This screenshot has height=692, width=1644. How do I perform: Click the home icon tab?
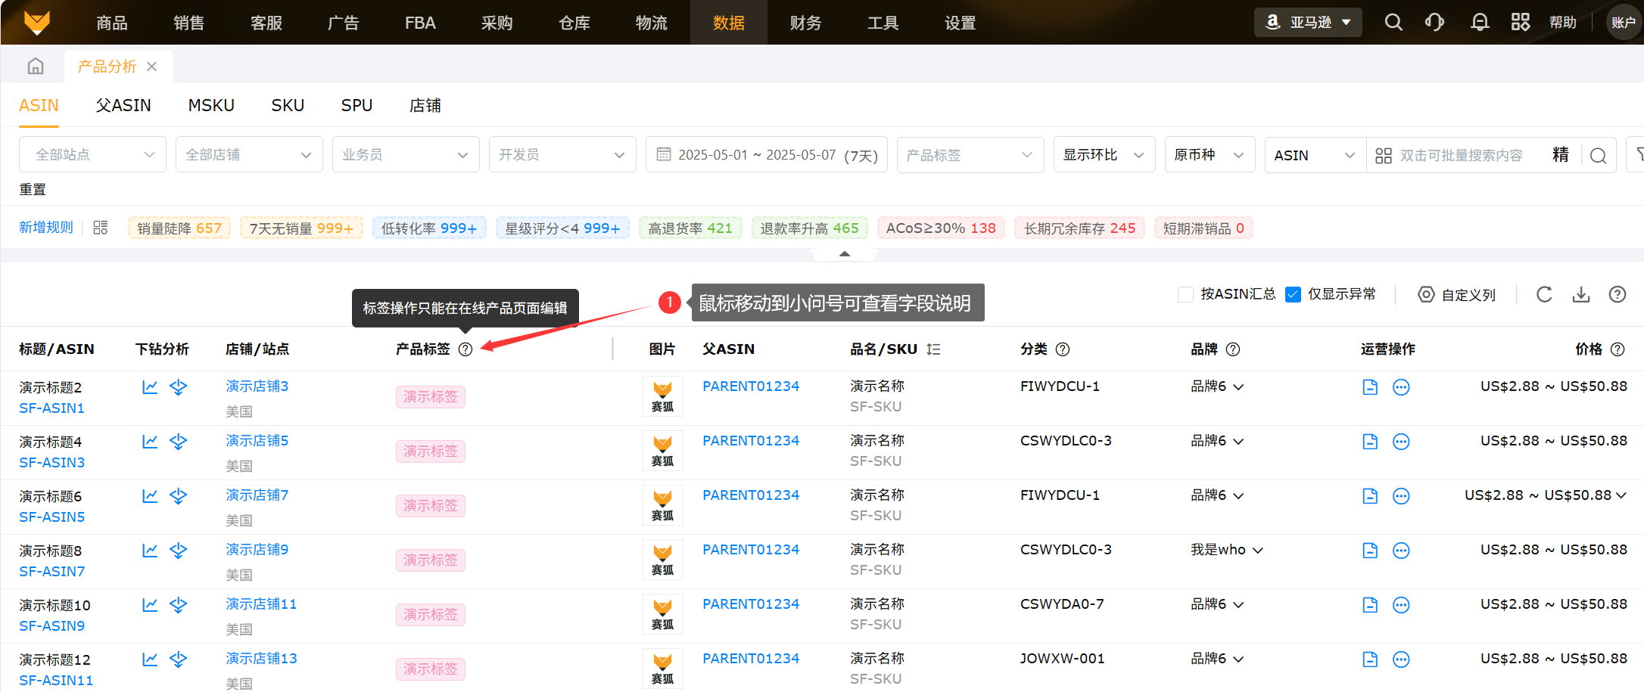pos(36,67)
